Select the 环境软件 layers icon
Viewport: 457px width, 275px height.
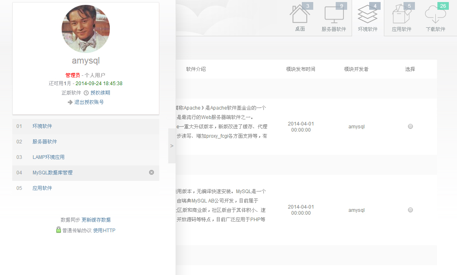[368, 15]
